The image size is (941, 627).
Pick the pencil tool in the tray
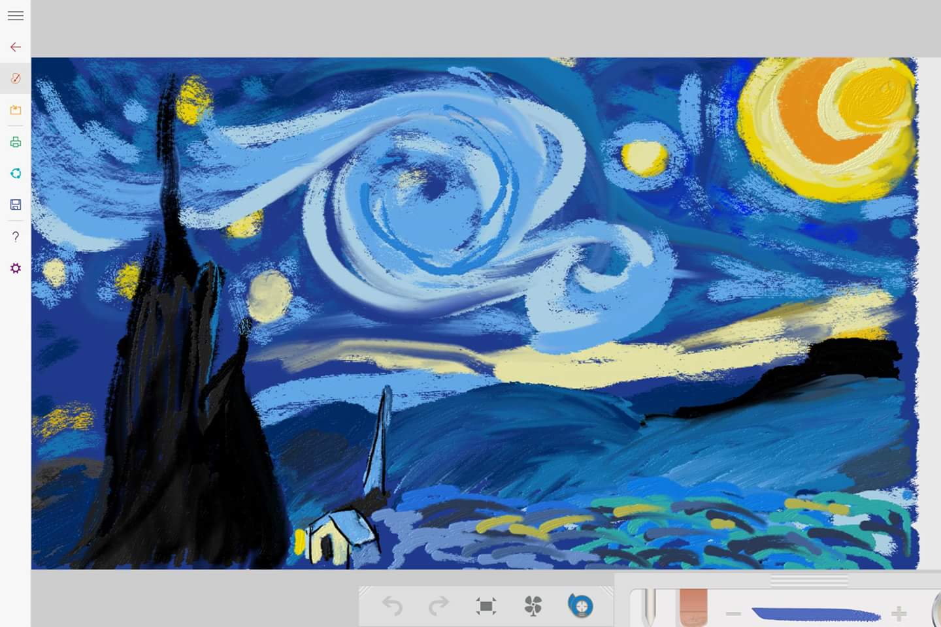click(x=649, y=607)
